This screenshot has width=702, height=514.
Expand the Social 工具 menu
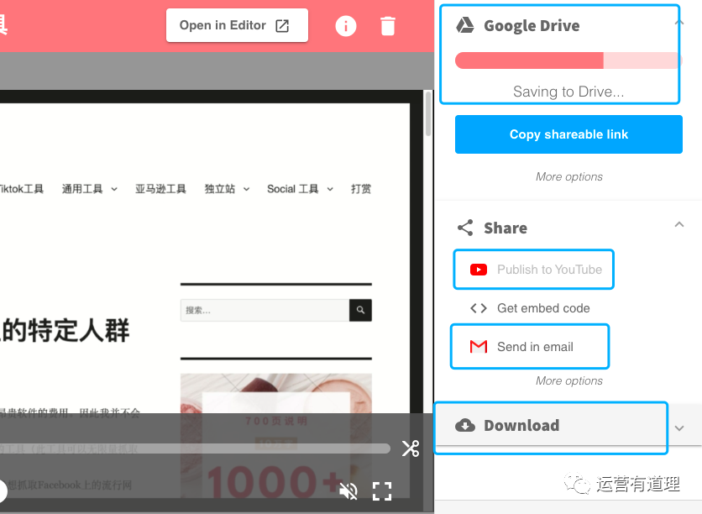(300, 189)
